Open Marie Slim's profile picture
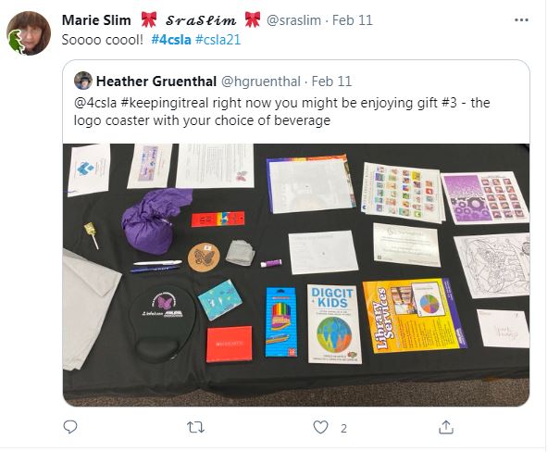Image resolution: width=560 pixels, height=452 pixels. pos(29,33)
